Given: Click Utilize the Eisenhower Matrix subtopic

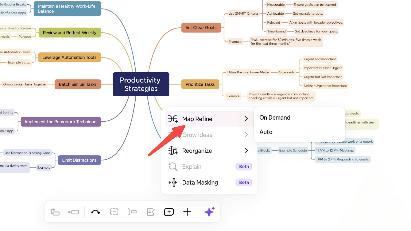Looking at the screenshot, I should click(x=248, y=72).
